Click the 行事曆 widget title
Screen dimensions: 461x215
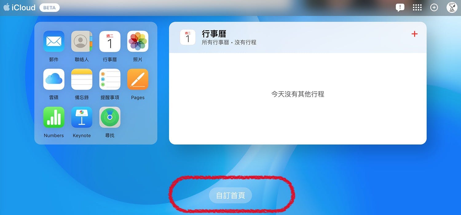[214, 34]
